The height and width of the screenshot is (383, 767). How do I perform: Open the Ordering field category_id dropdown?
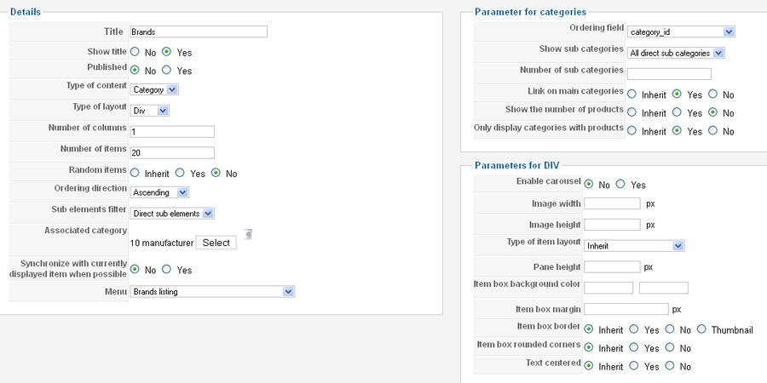coord(681,32)
